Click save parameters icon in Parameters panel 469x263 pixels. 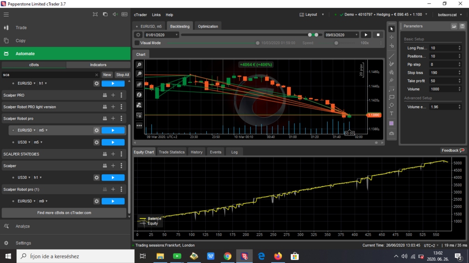pos(462,26)
